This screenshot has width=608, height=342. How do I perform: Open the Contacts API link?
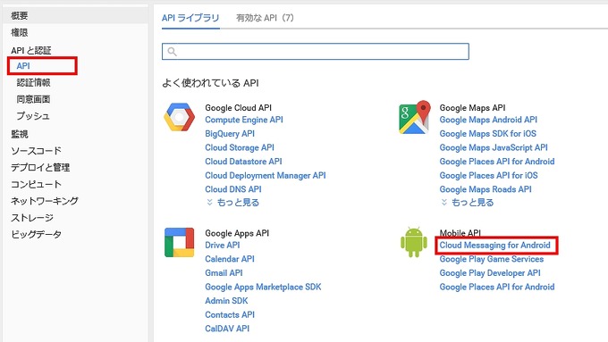pos(230,315)
